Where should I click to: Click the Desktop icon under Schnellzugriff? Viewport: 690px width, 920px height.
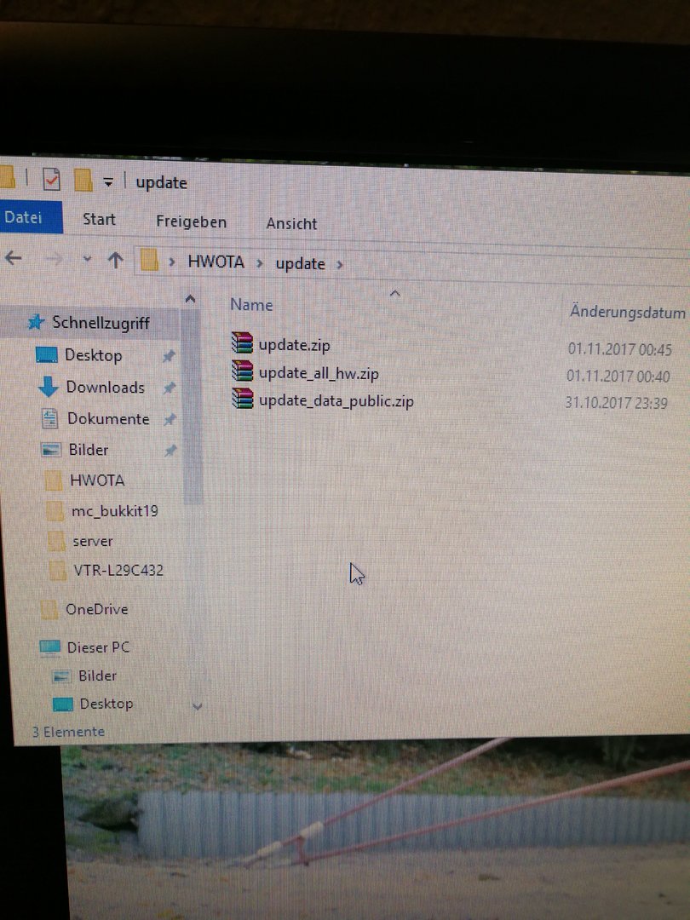point(47,355)
